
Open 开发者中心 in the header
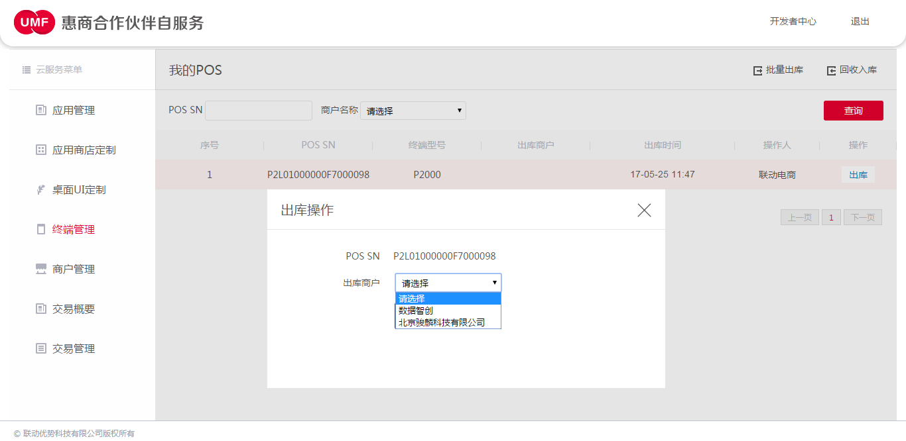pyautogui.click(x=793, y=21)
